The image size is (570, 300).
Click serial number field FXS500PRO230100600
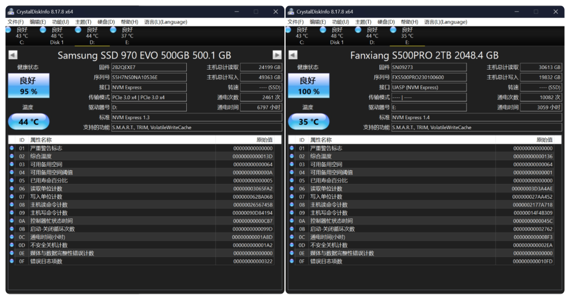(429, 78)
